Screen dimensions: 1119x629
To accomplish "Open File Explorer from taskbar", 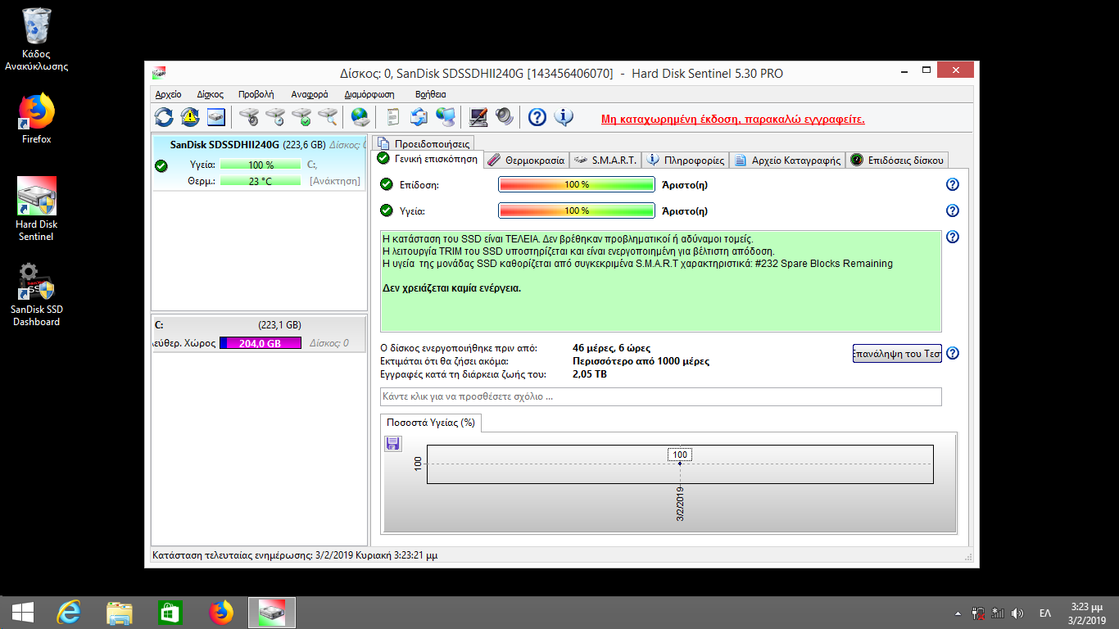I will point(119,612).
